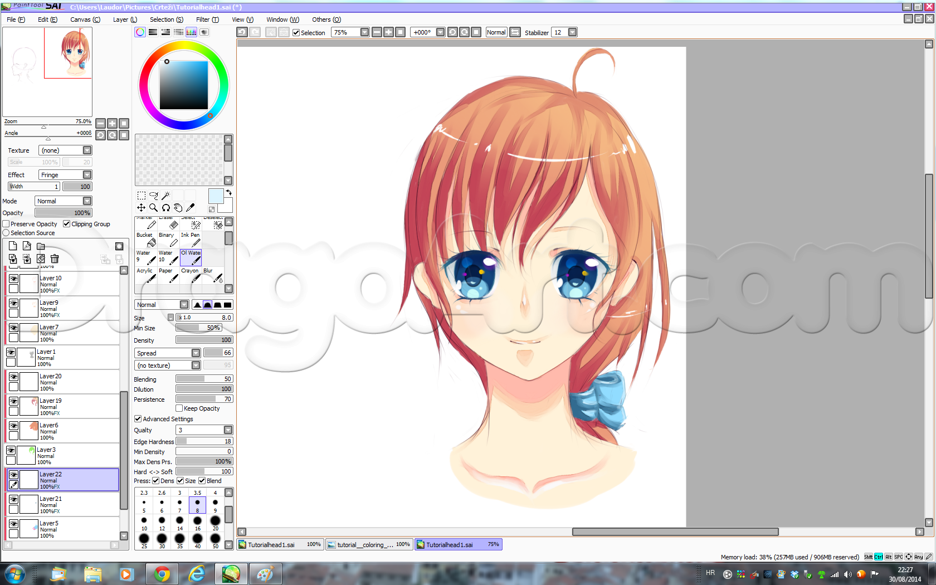
Task: Click the zoom in button on the navigator
Action: click(x=112, y=123)
